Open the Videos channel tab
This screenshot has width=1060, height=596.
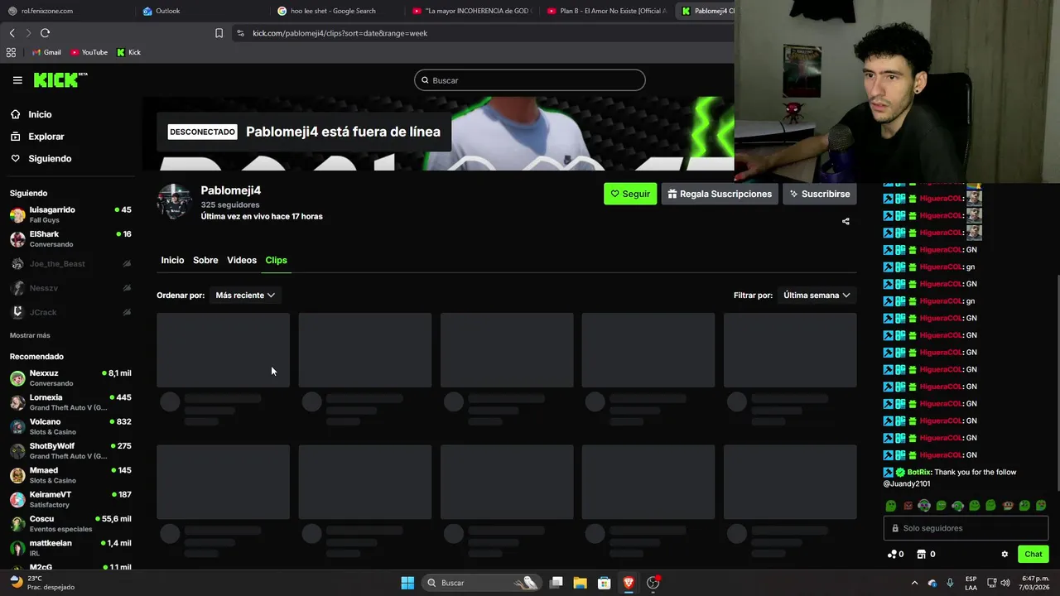(242, 260)
